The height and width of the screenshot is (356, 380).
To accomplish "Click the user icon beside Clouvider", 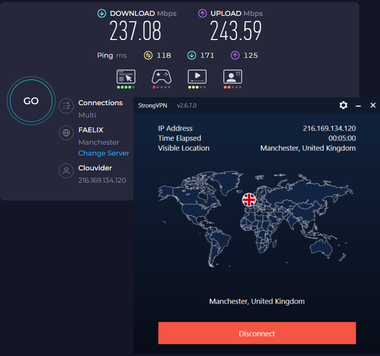I will point(66,171).
